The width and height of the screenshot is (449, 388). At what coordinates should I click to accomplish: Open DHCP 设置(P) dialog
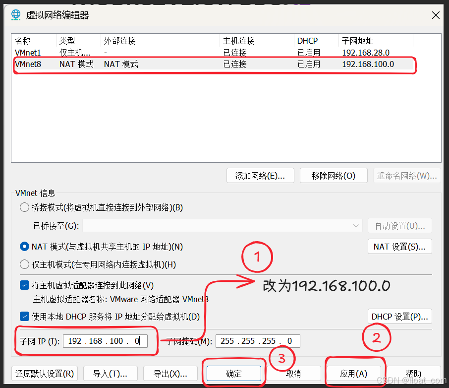coord(400,317)
